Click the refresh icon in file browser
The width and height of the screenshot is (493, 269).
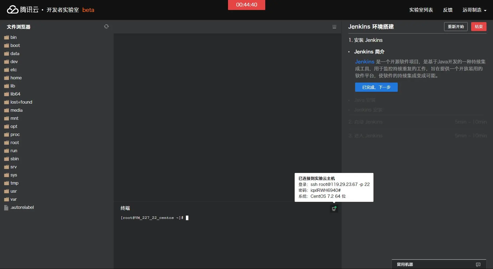point(106,26)
